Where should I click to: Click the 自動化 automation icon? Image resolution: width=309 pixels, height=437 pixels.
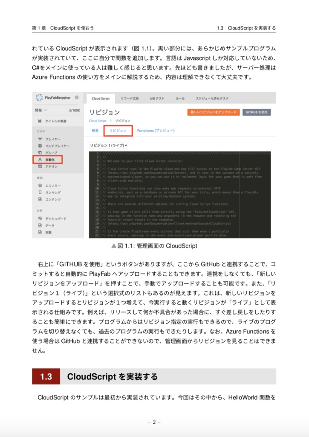[x=40, y=160]
